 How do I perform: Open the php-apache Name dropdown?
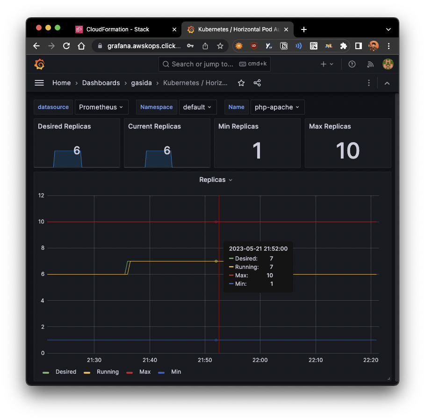pyautogui.click(x=277, y=107)
